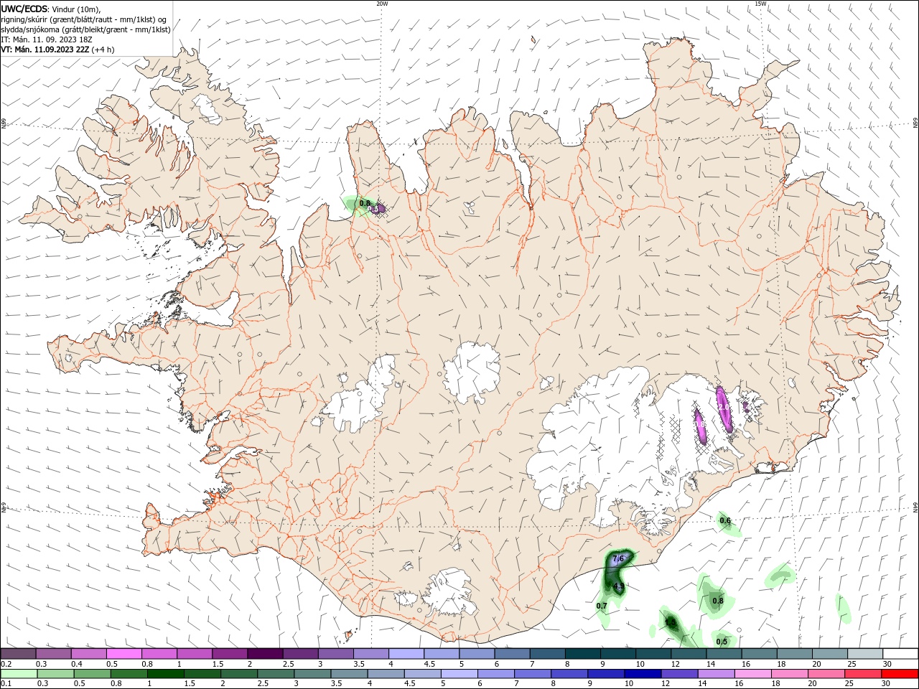
Task: Pick the medium green 0.8 swatch, lower scale
Action: [x=129, y=674]
